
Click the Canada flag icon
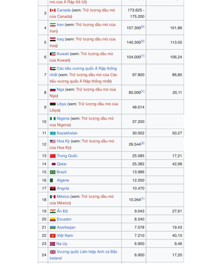[x=52, y=10]
